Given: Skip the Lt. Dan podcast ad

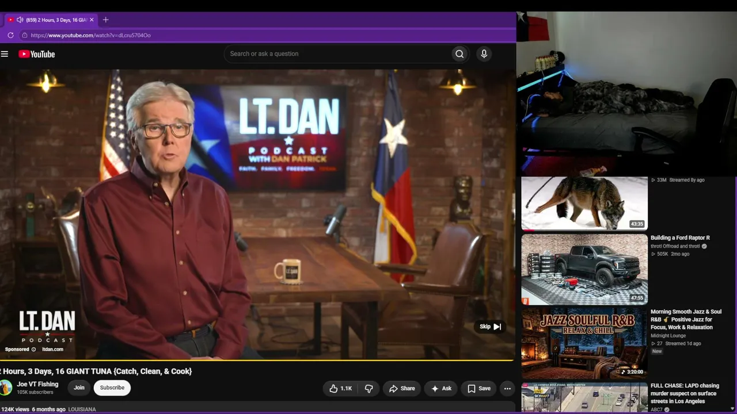Looking at the screenshot, I should (491, 327).
